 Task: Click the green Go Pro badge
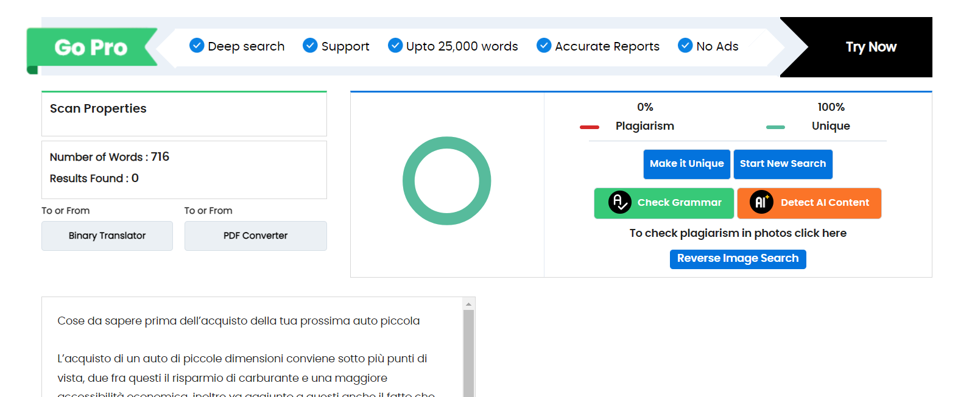coord(91,47)
